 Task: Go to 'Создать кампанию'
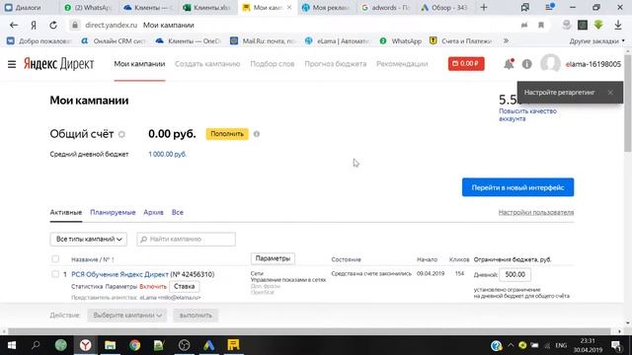207,64
